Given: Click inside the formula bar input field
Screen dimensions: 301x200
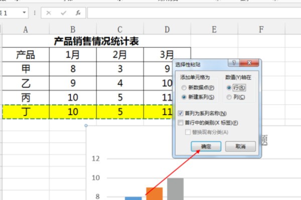Looking at the screenshot, I should [191, 12].
